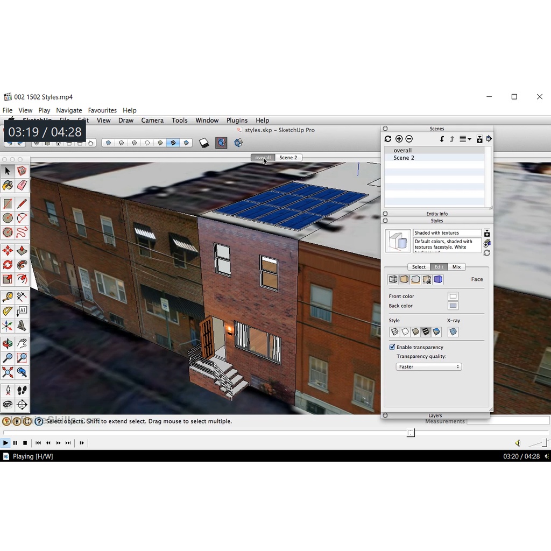Activate the Push/Pull tool
This screenshot has width=551, height=551.
(x=22, y=251)
